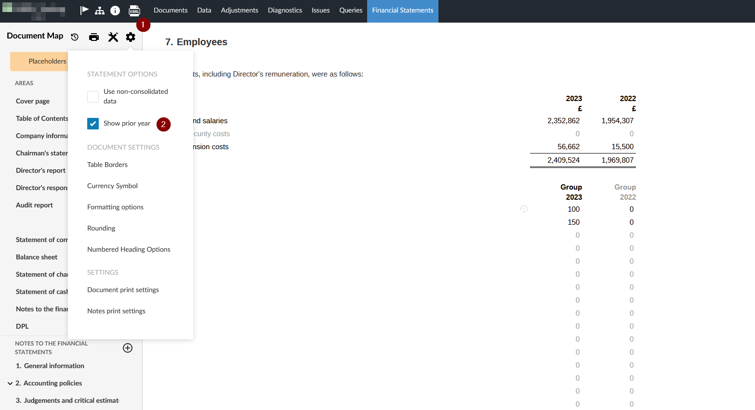Click the settings gear icon
Image resolution: width=755 pixels, height=410 pixels.
click(131, 37)
